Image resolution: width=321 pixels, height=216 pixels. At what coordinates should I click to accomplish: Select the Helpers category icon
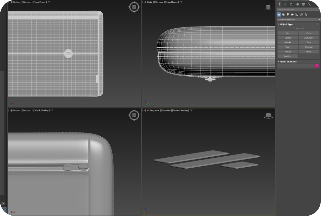coord(296,14)
